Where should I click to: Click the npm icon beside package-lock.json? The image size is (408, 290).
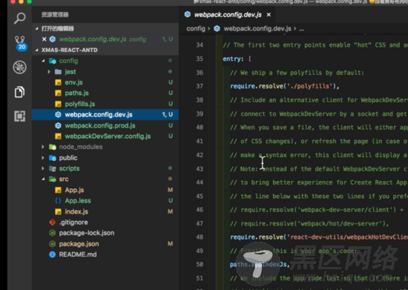pos(53,233)
